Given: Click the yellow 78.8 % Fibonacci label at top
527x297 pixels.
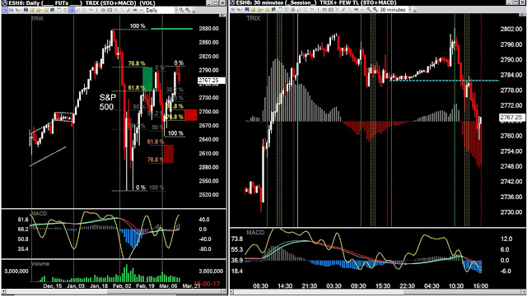Looking at the screenshot, I should pos(137,63).
